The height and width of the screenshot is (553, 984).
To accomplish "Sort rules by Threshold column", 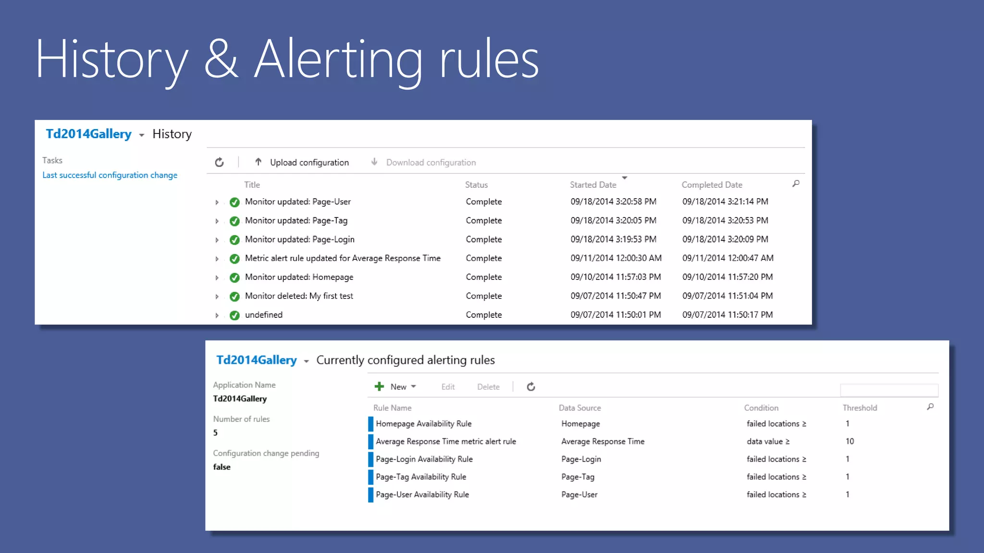I will (860, 408).
